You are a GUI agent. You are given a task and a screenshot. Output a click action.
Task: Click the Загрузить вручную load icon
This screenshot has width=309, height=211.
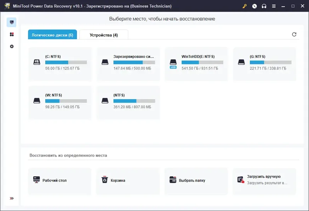tap(241, 179)
